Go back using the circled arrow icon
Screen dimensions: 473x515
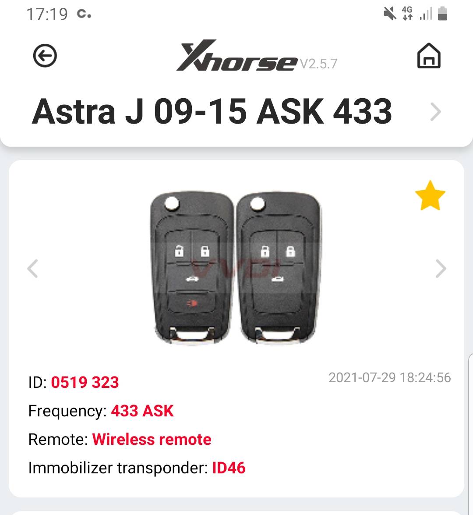coord(45,56)
